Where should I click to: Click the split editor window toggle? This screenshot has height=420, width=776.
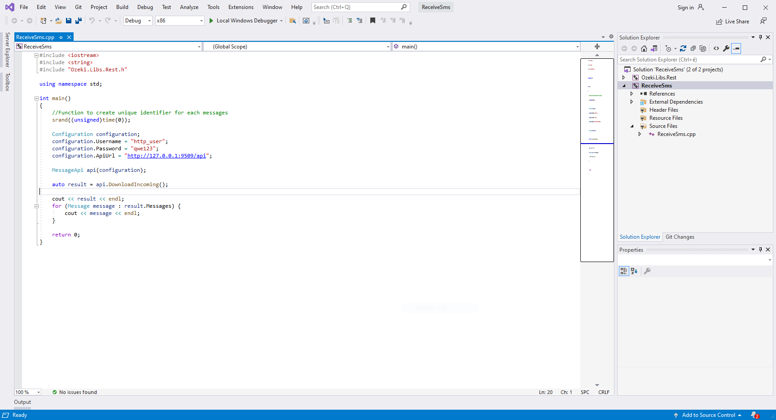point(597,47)
